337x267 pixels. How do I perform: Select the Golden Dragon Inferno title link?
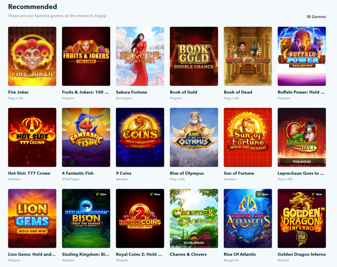pos(301,254)
